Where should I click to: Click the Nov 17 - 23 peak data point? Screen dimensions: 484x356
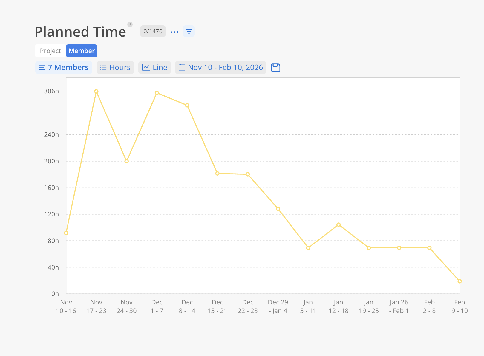(x=96, y=92)
